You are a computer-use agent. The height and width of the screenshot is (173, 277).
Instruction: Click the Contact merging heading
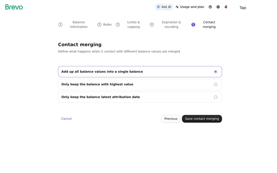click(x=80, y=45)
